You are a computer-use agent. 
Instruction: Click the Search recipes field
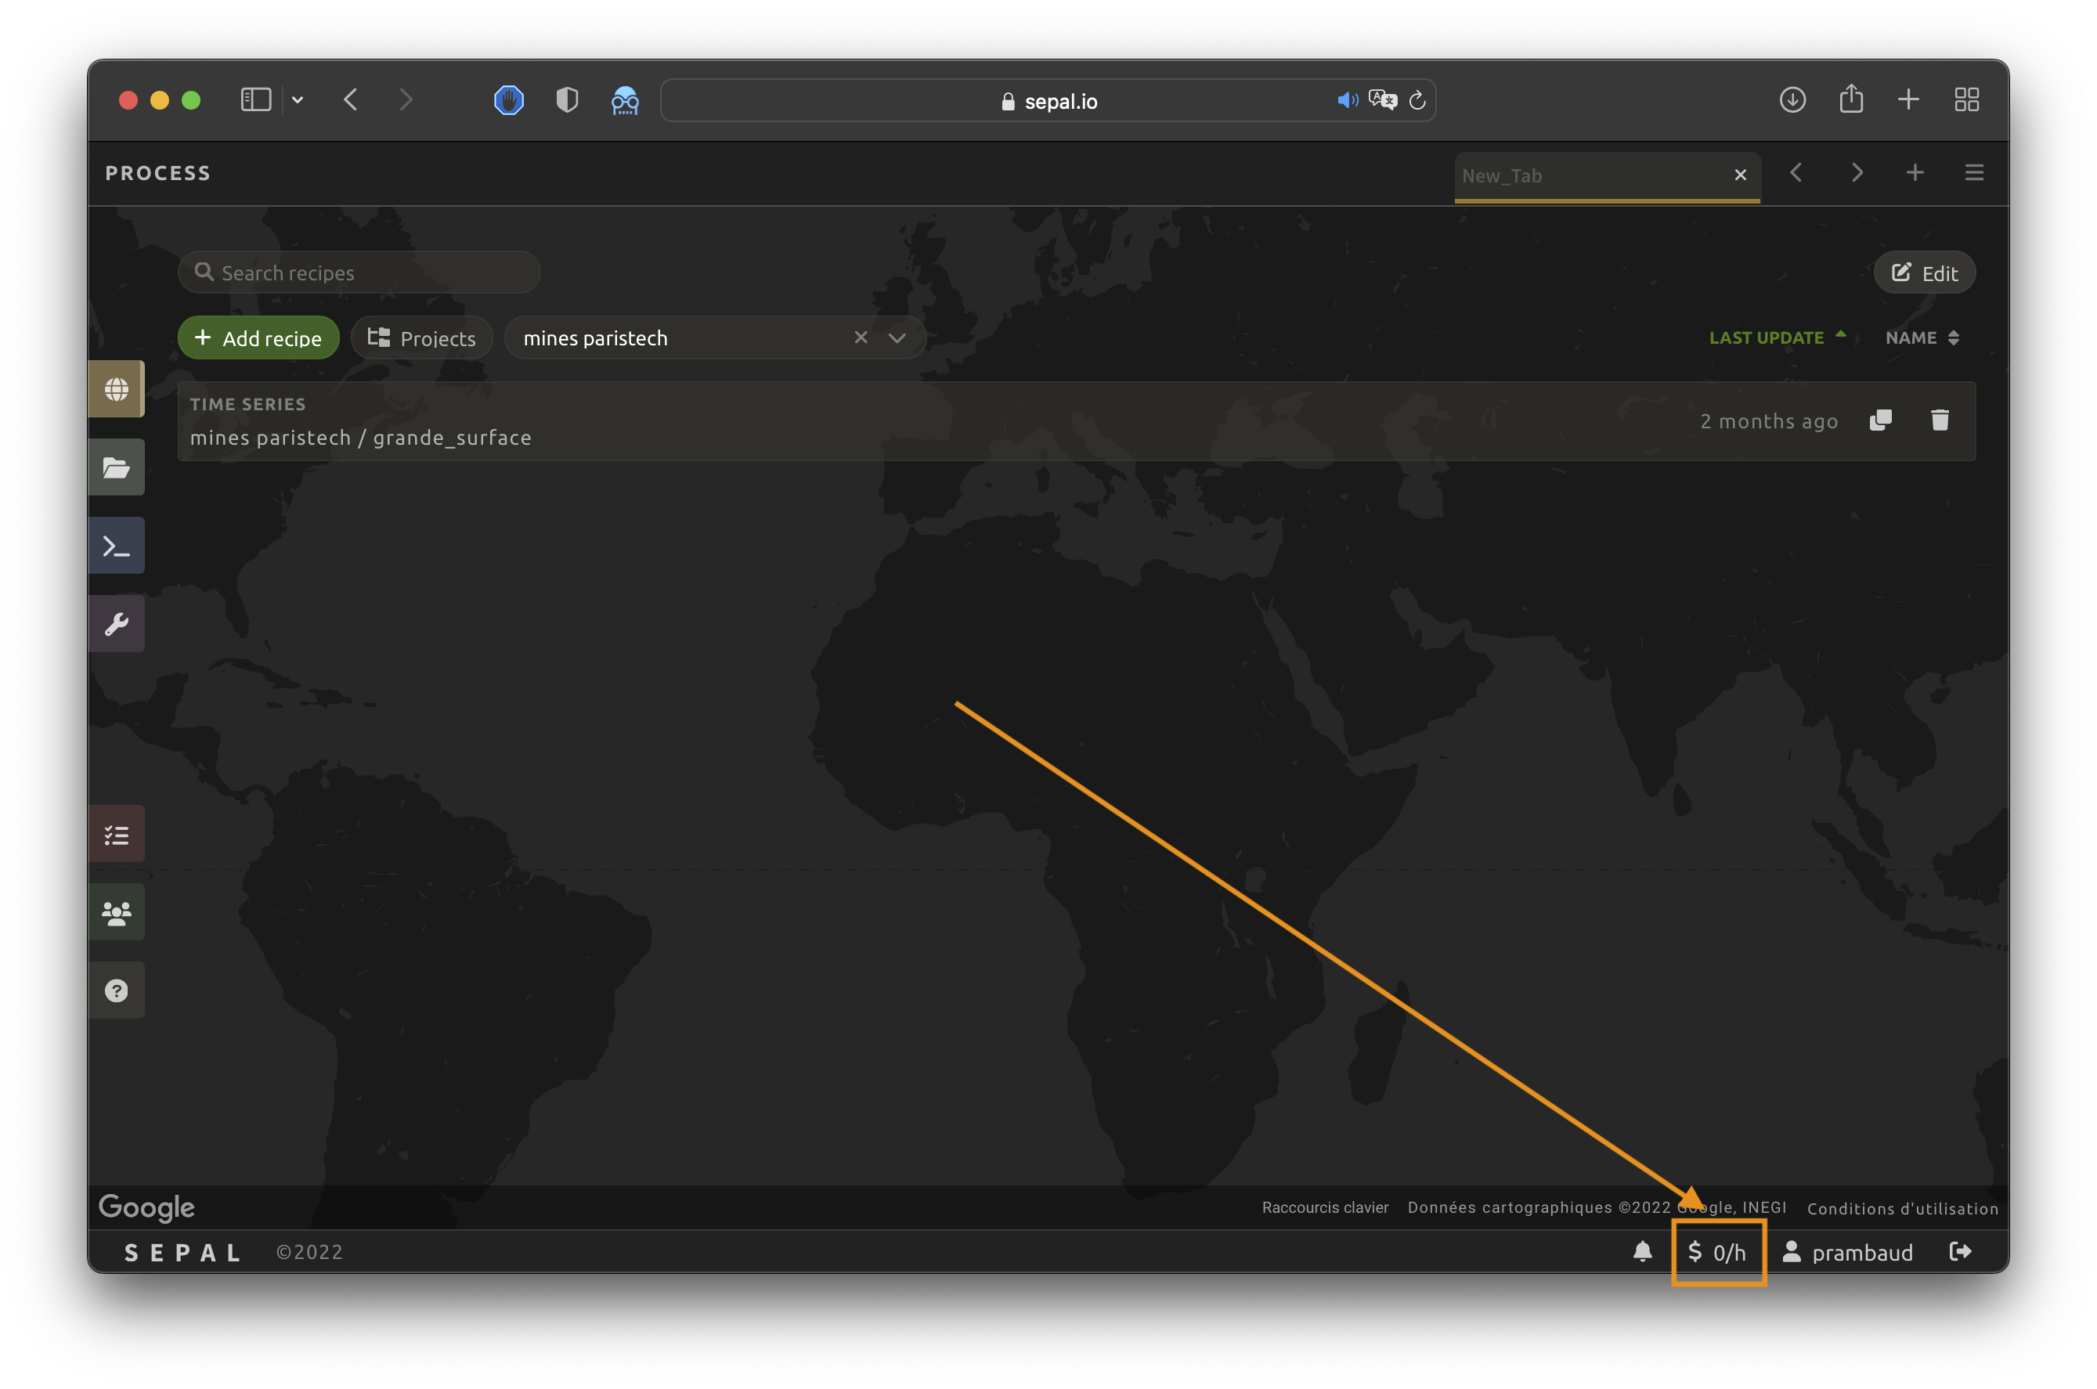pos(359,272)
